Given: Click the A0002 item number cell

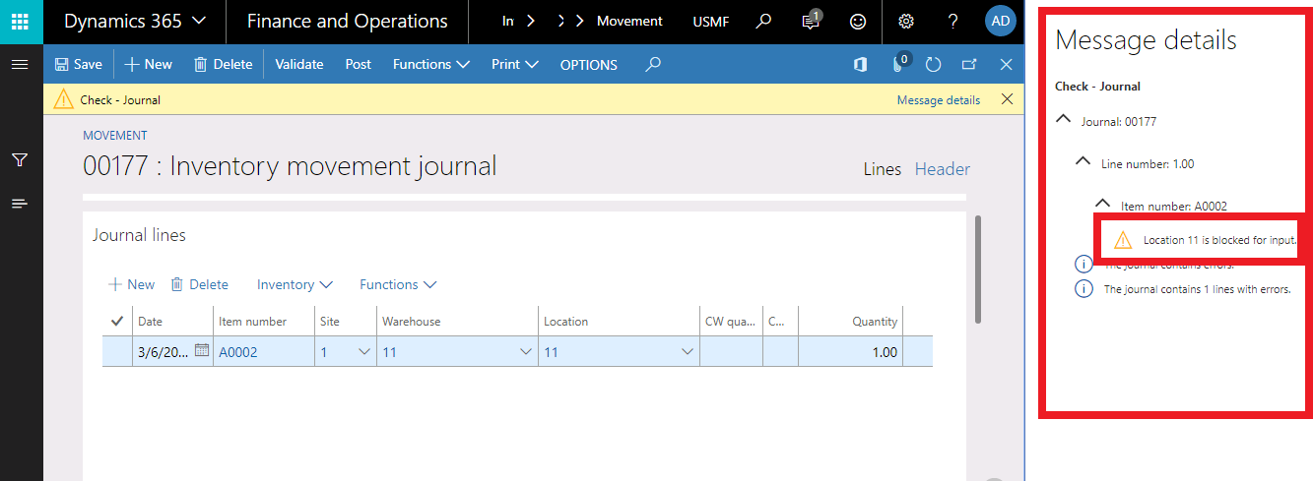Looking at the screenshot, I should tap(264, 351).
